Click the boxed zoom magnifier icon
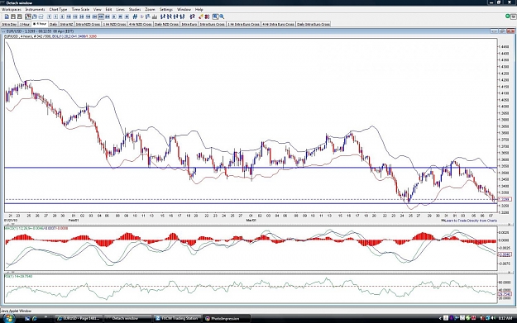 coord(215,17)
